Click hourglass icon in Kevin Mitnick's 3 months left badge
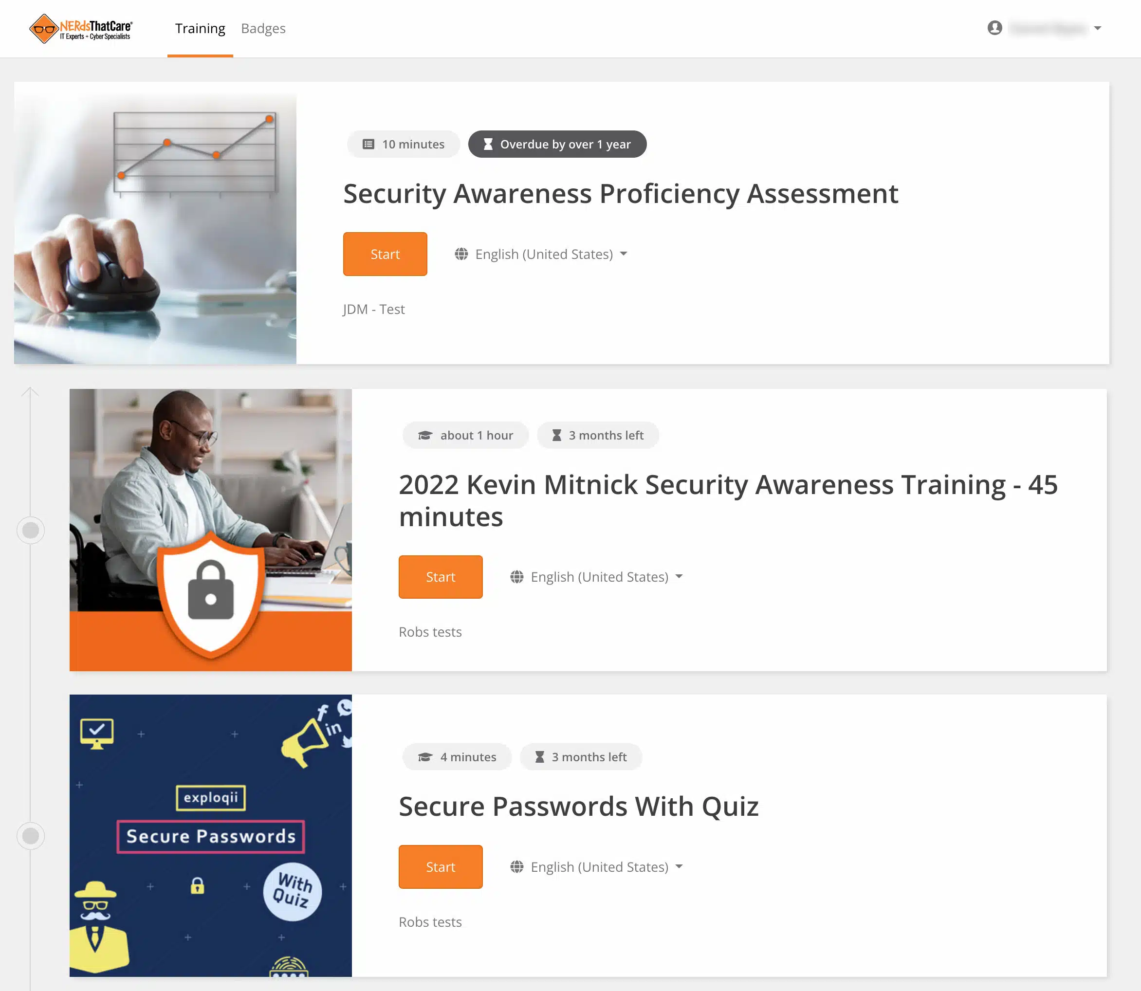 pyautogui.click(x=556, y=435)
